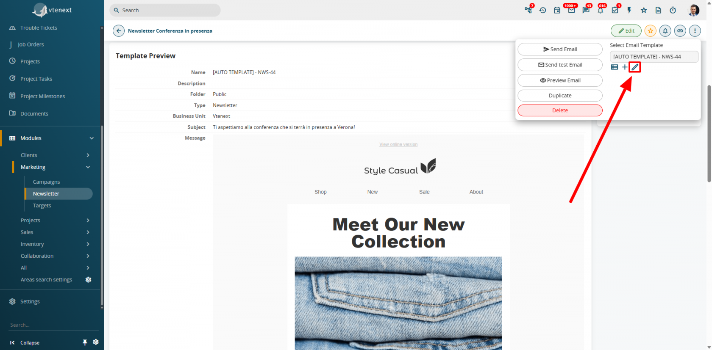
Task: Mark record as favorite with orange star
Action: [651, 31]
